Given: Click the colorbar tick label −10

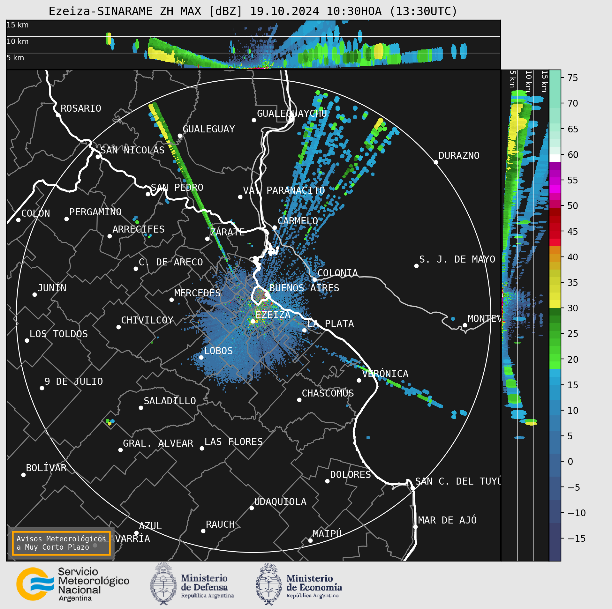Looking at the screenshot, I should (x=577, y=513).
